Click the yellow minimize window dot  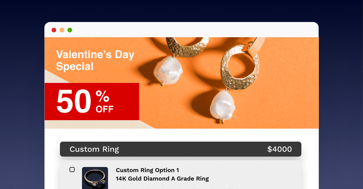pos(62,30)
